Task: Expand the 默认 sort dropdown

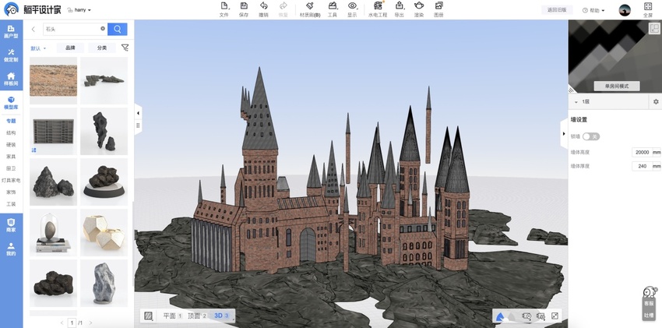Action: click(x=38, y=48)
